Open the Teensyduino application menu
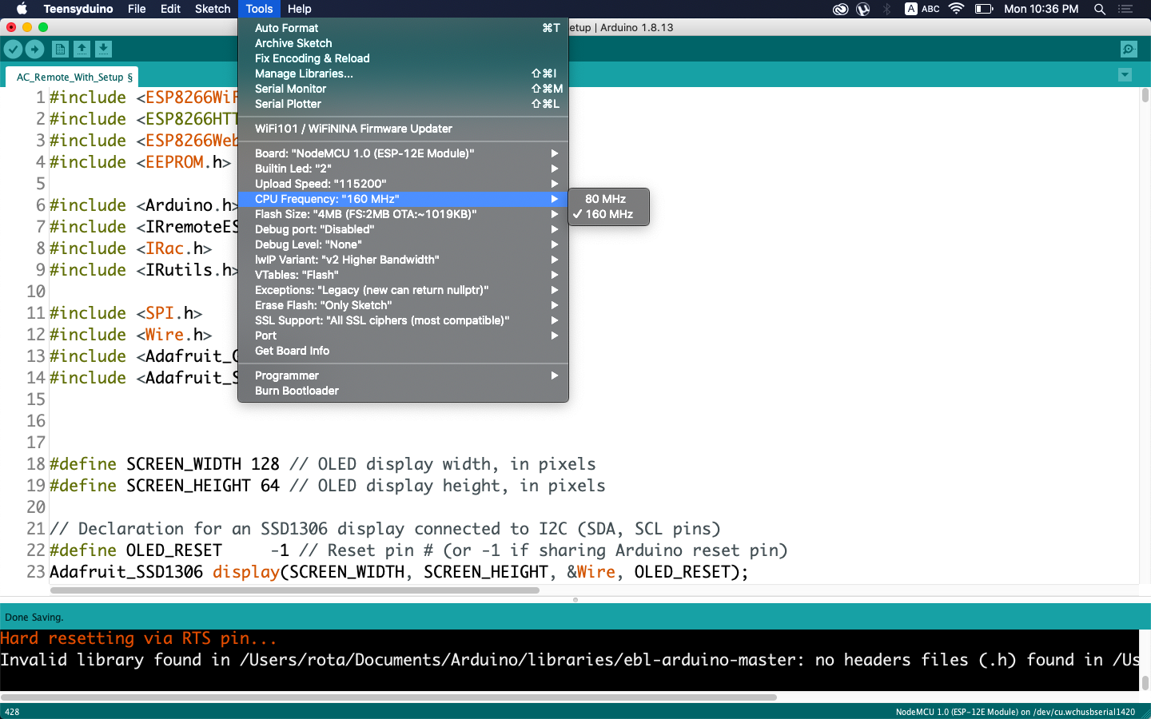This screenshot has width=1151, height=719. 78,9
